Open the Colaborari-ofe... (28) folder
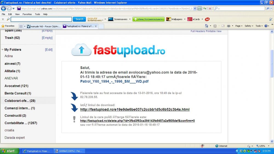Image resolution: width=274 pixels, height=154 pixels. coord(20,101)
